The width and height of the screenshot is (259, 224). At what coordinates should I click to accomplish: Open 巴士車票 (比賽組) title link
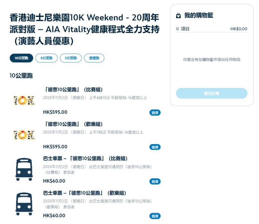tap(85, 159)
